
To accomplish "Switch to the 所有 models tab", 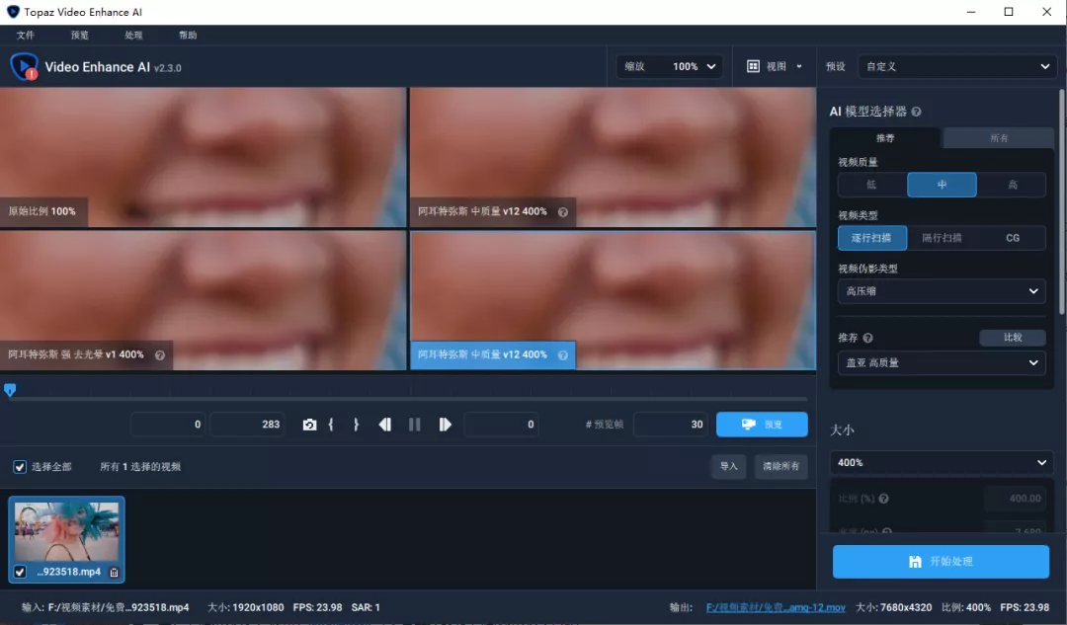I will 999,138.
